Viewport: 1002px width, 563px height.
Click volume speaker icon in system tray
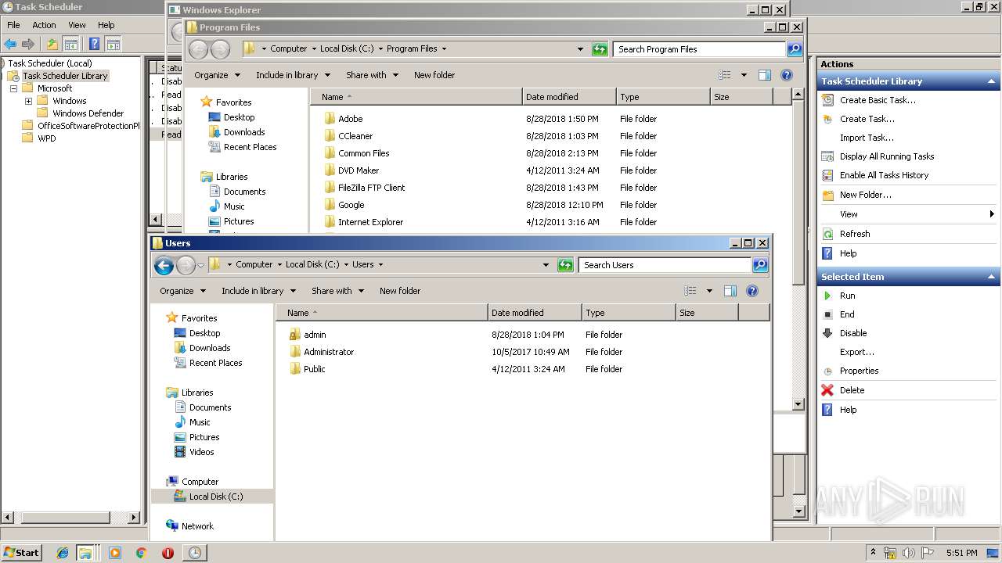pos(909,553)
